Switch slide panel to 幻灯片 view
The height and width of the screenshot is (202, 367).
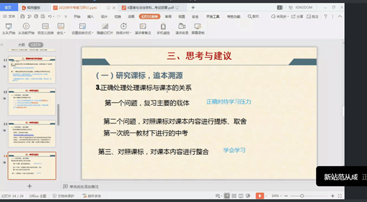tap(36, 45)
